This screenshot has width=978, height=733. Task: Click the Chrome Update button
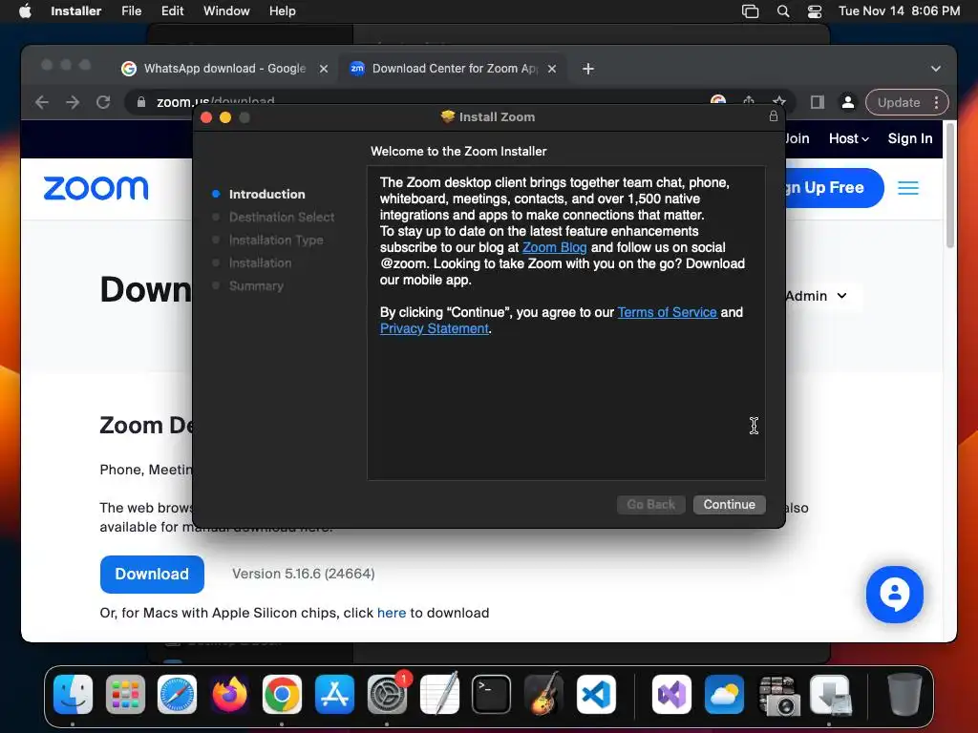coord(898,102)
